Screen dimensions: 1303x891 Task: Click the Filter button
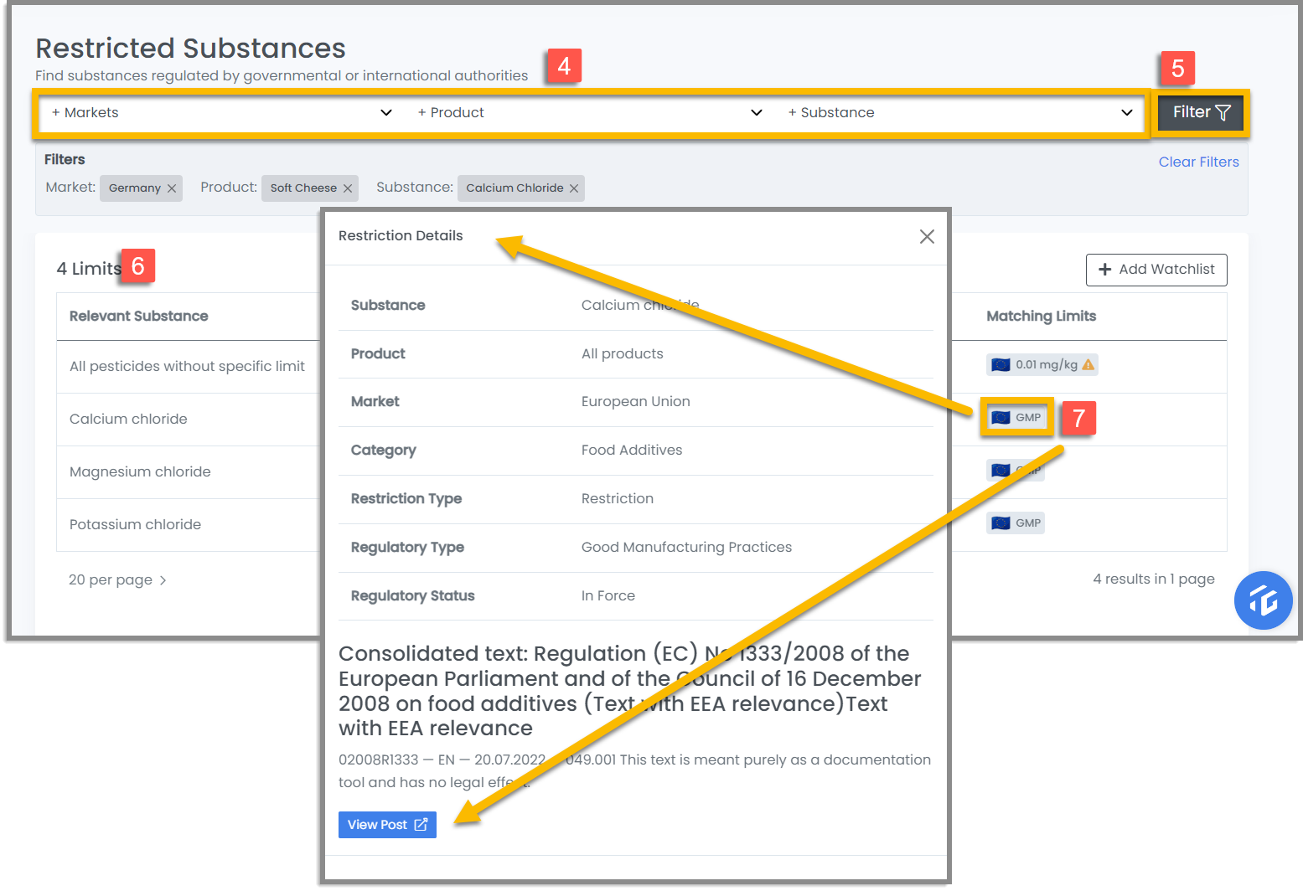[x=1201, y=112]
